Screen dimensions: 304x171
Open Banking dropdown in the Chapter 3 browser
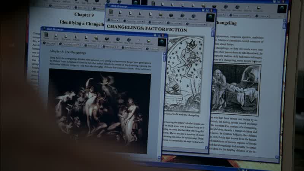[x=91, y=46]
